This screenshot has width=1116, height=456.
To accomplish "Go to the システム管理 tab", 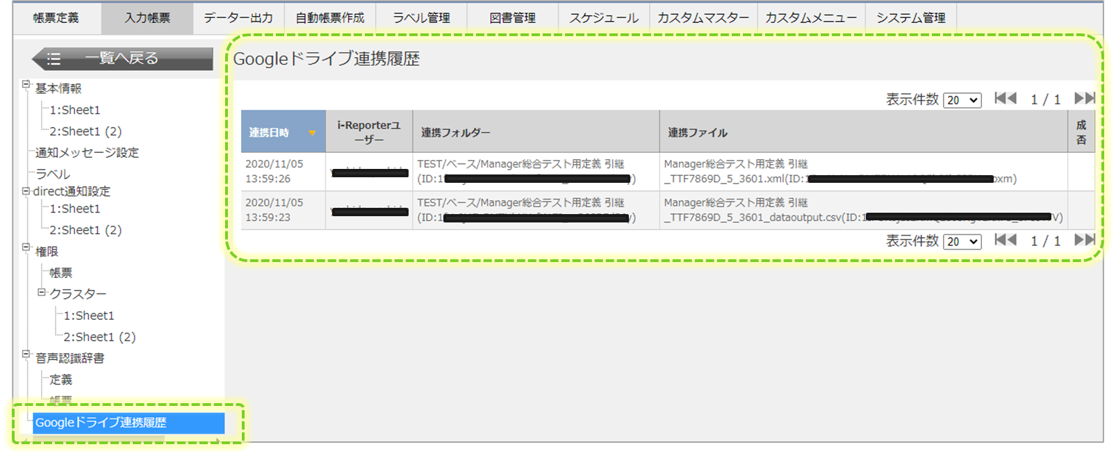I will point(910,18).
